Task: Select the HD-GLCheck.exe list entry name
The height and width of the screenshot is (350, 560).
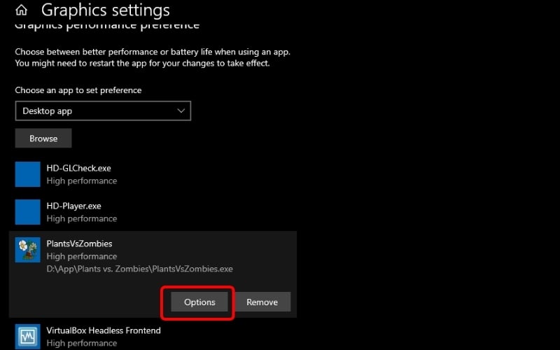Action: (x=78, y=168)
